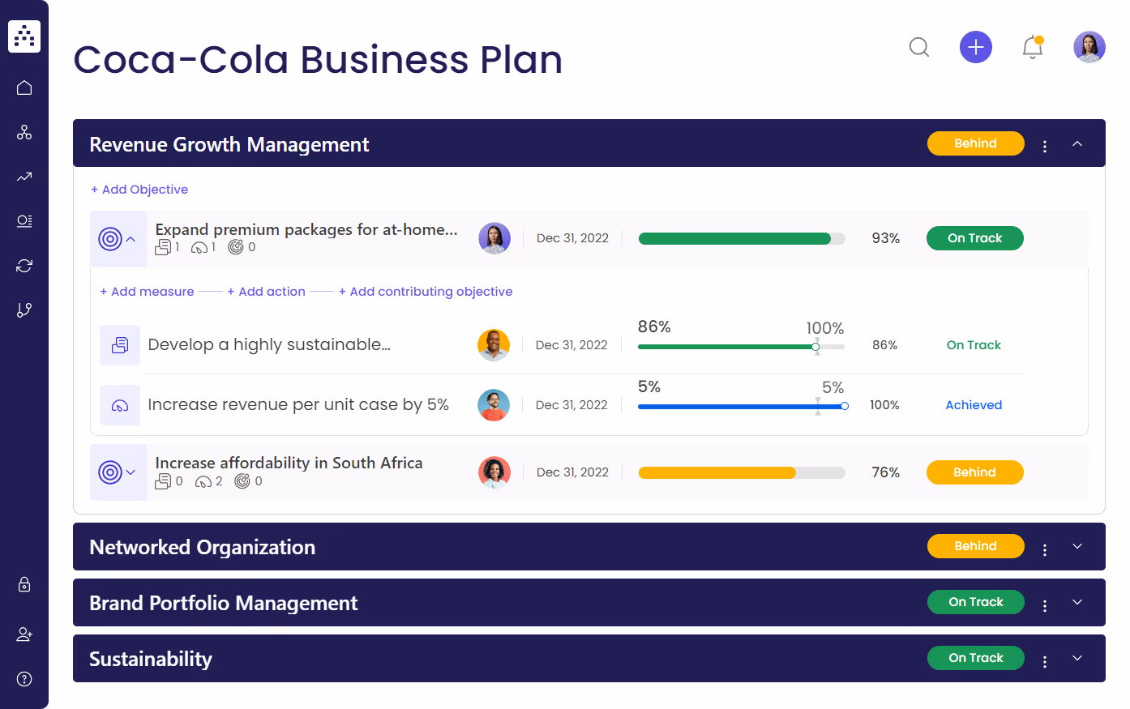Click the objectives list icon in sidebar
The image size is (1130, 709).
[24, 220]
